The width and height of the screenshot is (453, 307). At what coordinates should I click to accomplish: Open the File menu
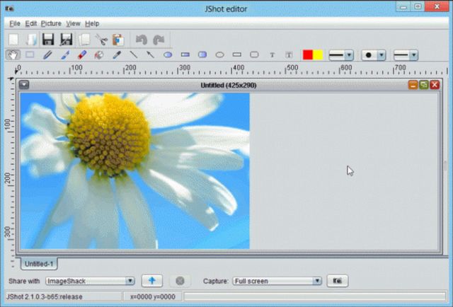point(15,23)
